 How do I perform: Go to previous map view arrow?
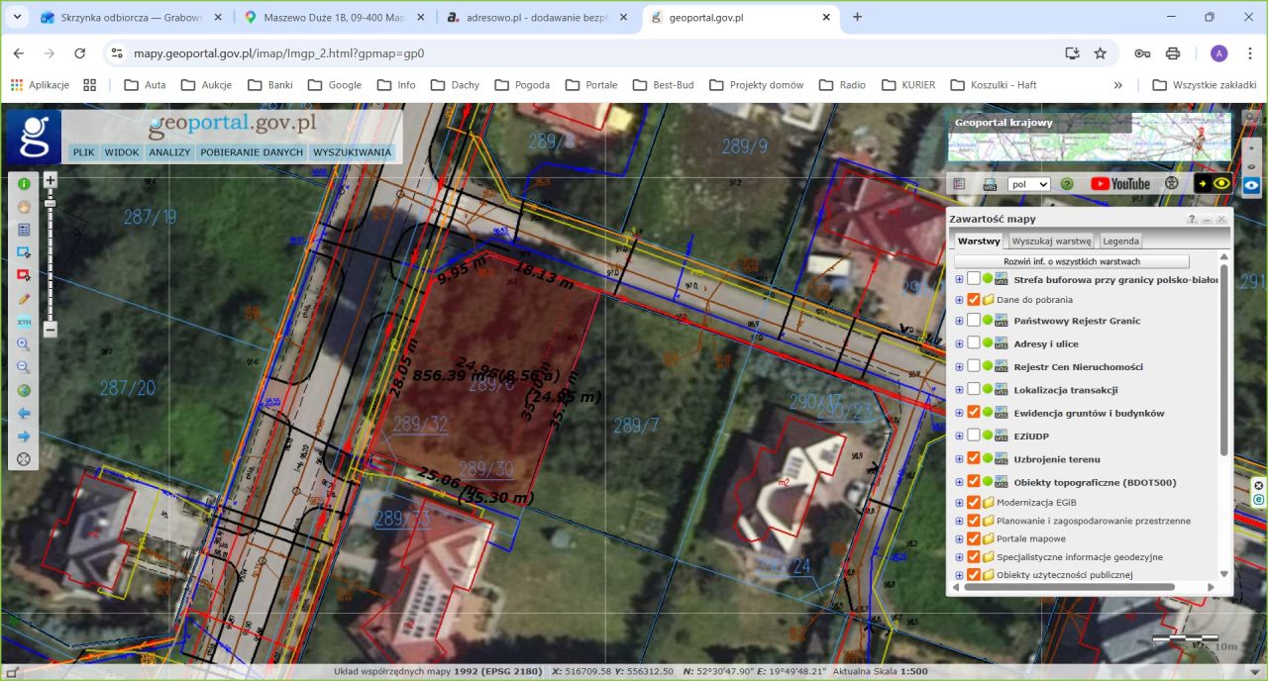24,413
